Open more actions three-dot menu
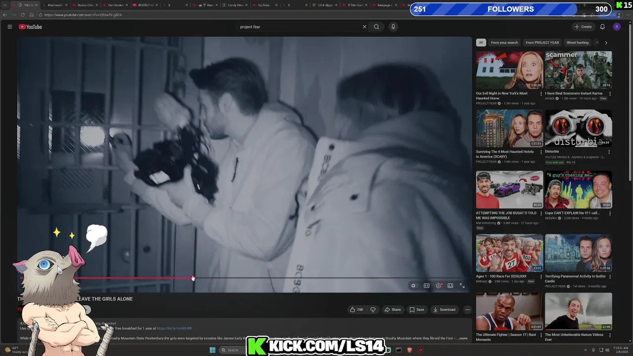 pyautogui.click(x=467, y=310)
